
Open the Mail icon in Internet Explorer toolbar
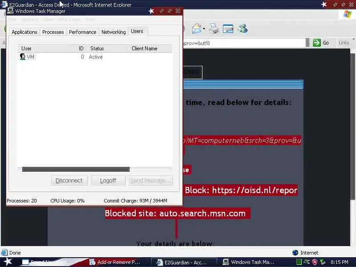click(196, 29)
